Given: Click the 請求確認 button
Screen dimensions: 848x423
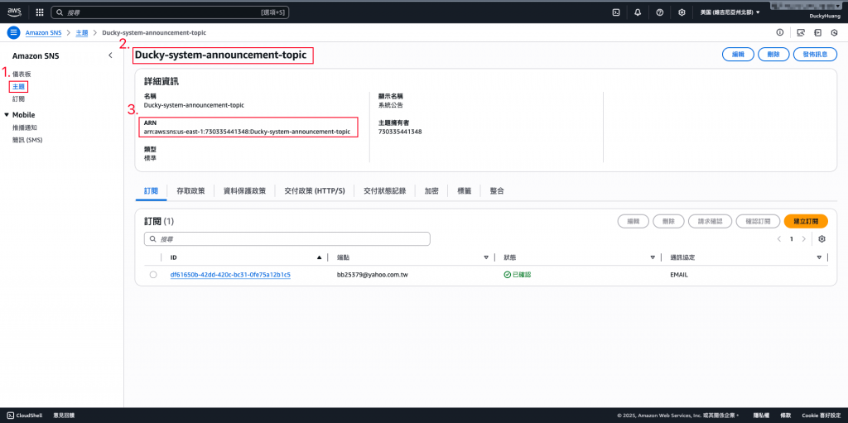Looking at the screenshot, I should click(x=710, y=221).
